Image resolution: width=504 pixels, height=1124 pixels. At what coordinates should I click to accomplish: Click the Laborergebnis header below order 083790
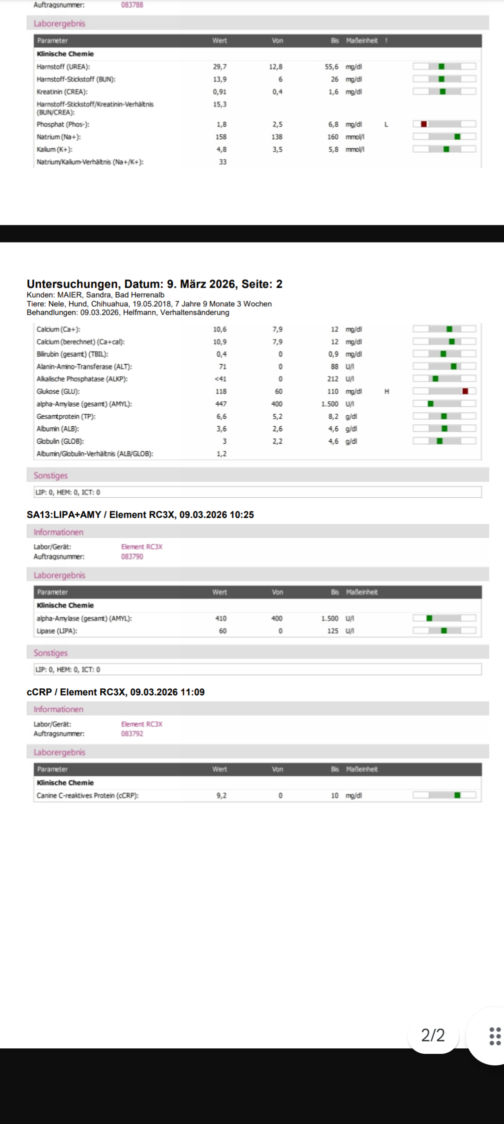coord(59,576)
